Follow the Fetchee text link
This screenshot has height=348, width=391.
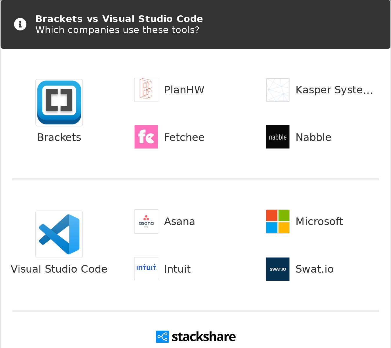[184, 137]
